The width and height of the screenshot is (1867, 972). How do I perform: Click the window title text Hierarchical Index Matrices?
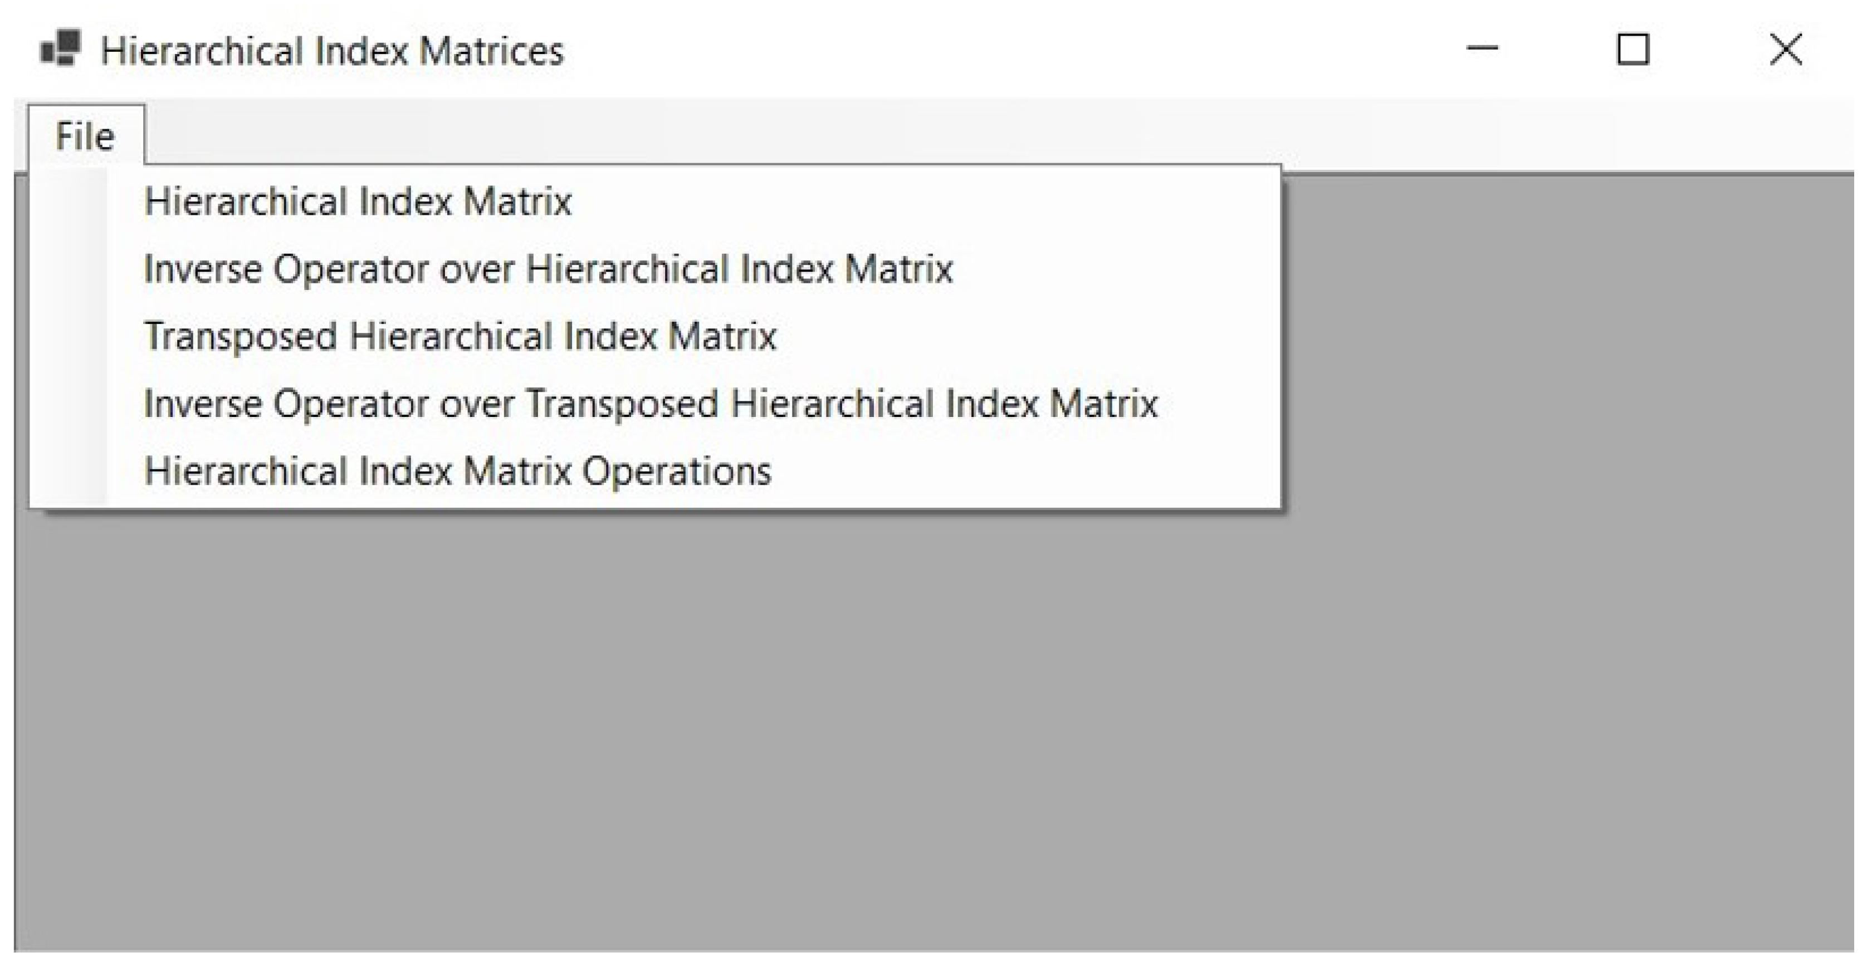coord(332,51)
